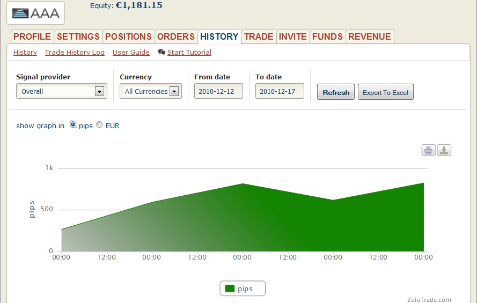The height and width of the screenshot is (303, 477).
Task: Download the chart image
Action: tap(444, 150)
